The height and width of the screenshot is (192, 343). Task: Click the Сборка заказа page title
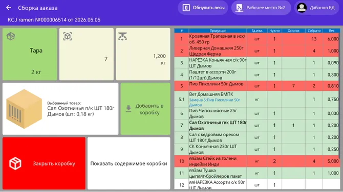pos(37,8)
